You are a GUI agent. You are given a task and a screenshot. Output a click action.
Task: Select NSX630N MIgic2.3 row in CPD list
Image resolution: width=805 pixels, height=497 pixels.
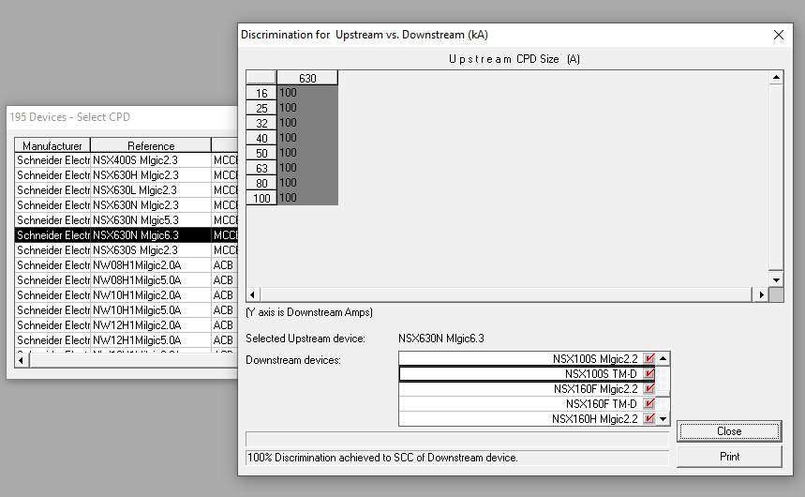[x=127, y=205]
